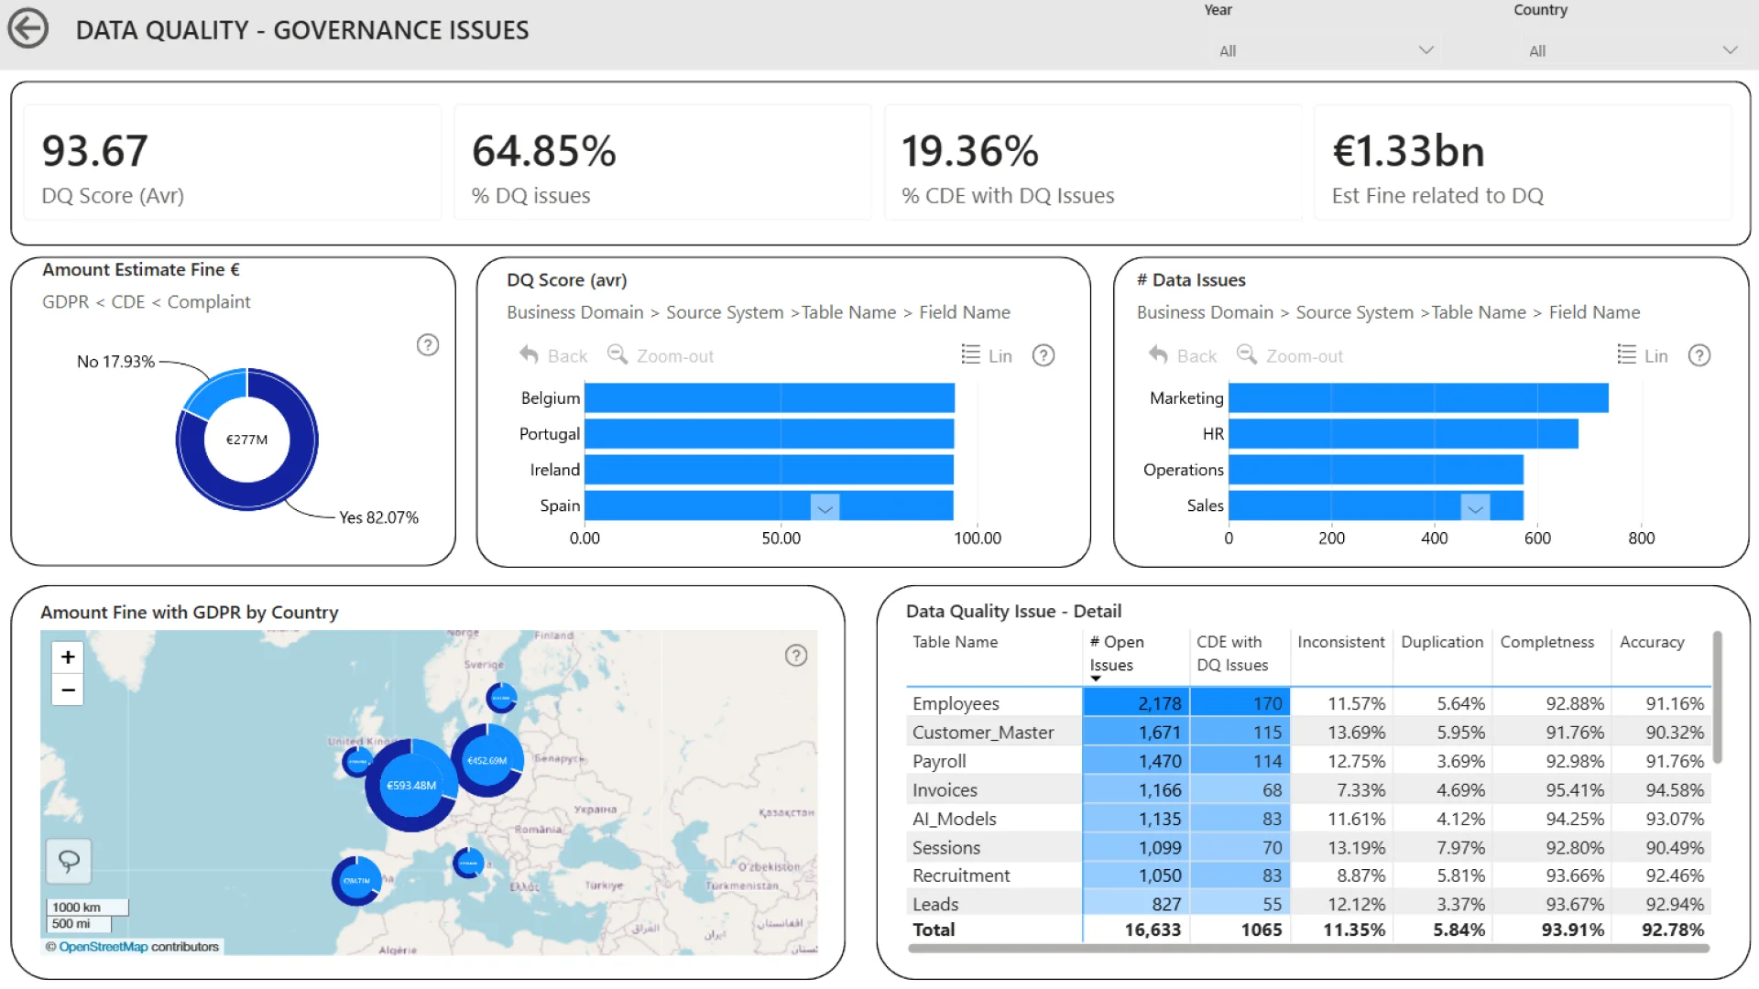1759x989 pixels.
Task: Click Zoom-out magnifier in DQ Score chart
Action: coord(617,355)
